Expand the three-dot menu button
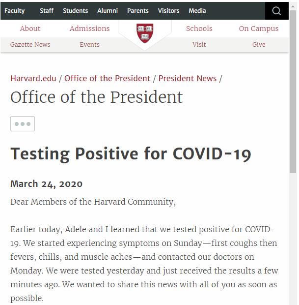The width and height of the screenshot is (299, 305). [23, 123]
